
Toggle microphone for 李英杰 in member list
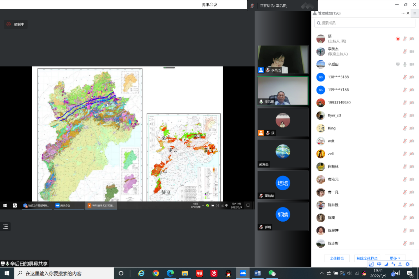(x=405, y=51)
